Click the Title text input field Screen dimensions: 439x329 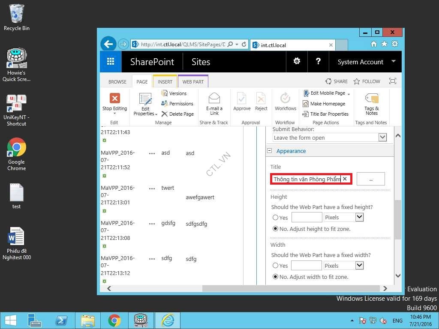[307, 179]
